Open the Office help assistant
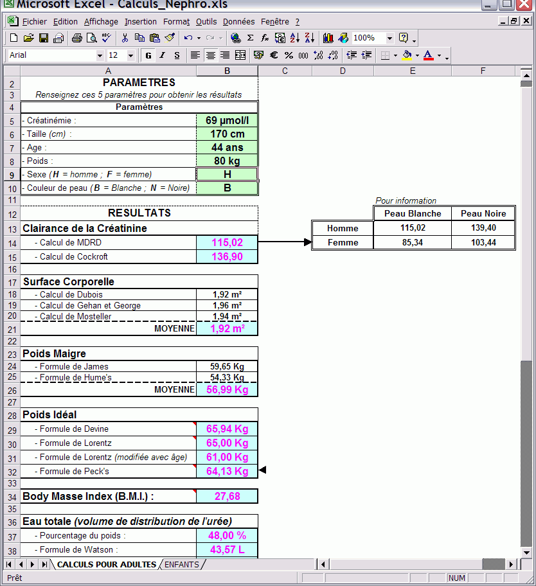Image resolution: width=536 pixels, height=586 pixels. [404, 38]
